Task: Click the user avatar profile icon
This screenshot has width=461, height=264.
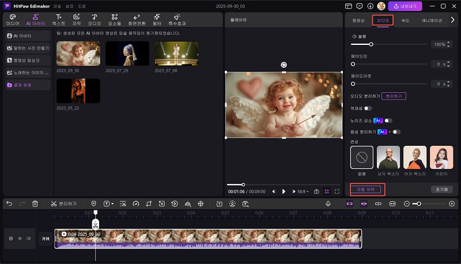Action: click(x=381, y=6)
